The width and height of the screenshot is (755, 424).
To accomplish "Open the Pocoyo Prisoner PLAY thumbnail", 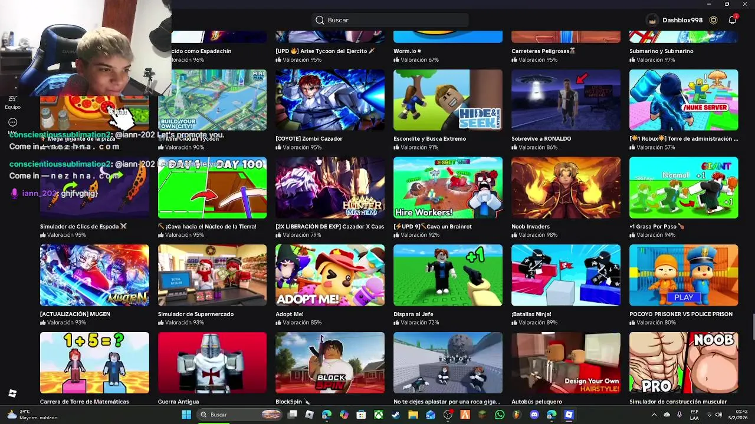I will coord(684,275).
